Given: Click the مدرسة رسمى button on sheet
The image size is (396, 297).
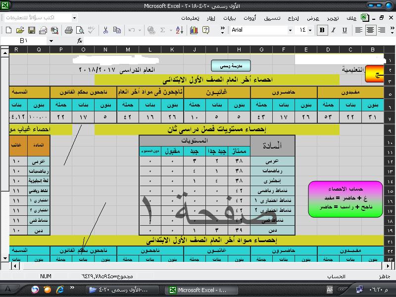Looking at the screenshot, I should click(231, 65).
